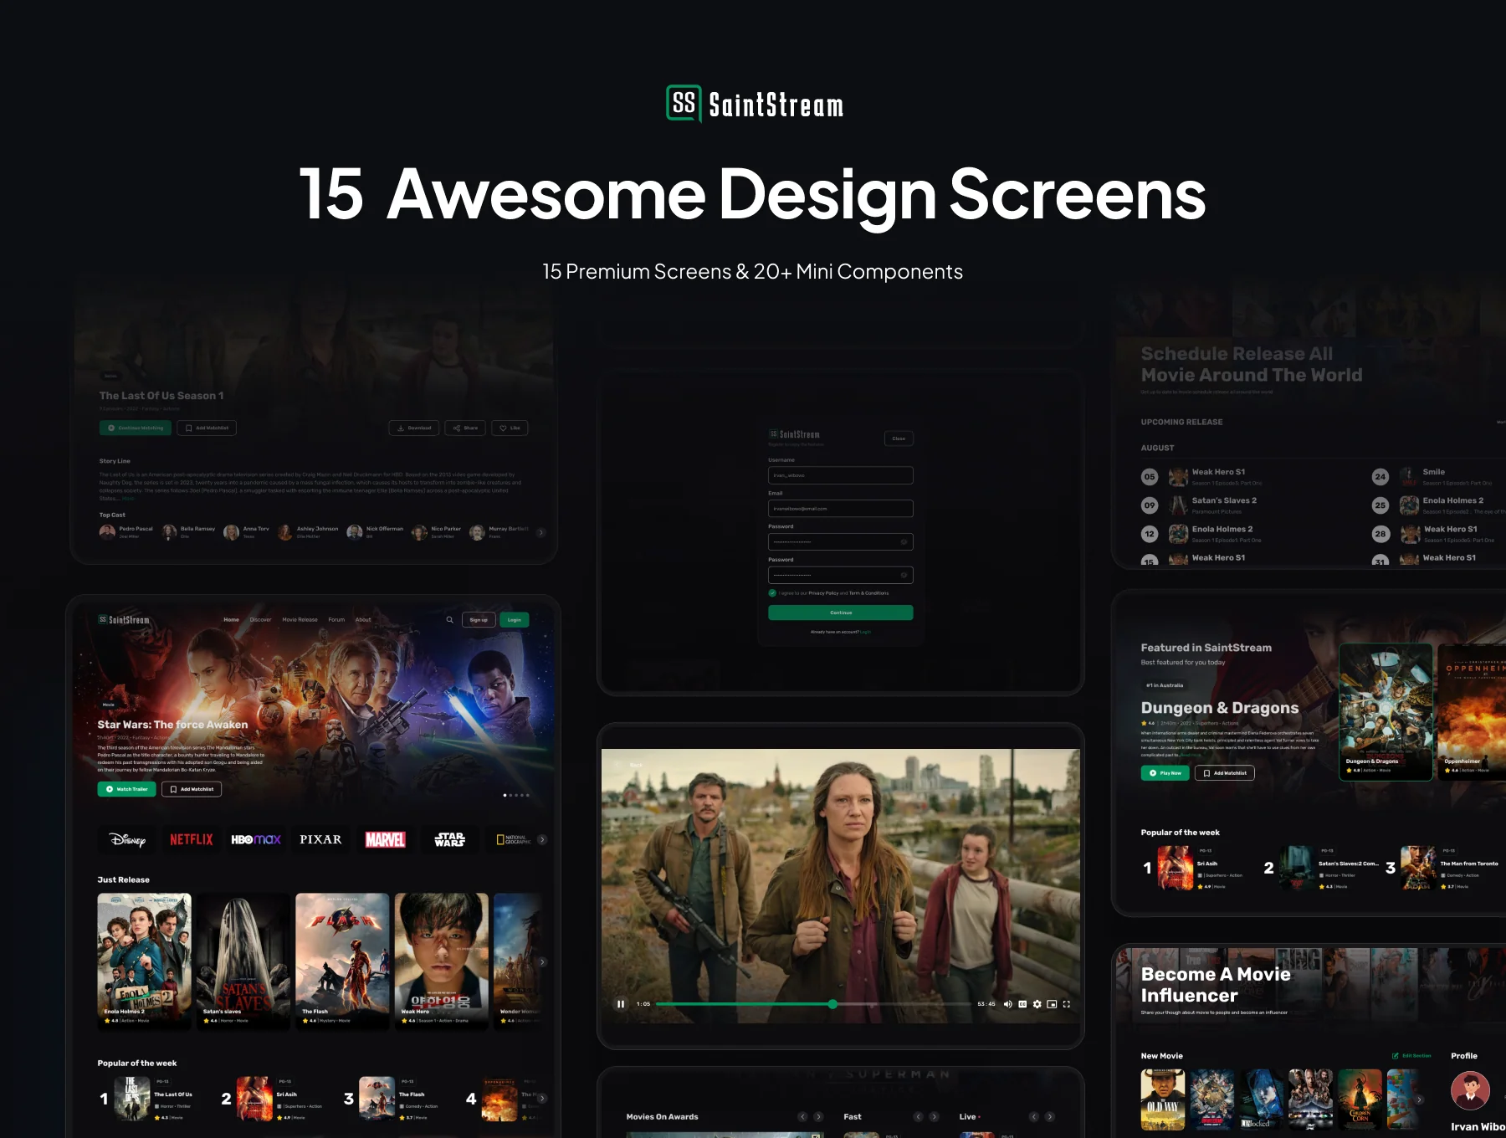This screenshot has width=1506, height=1138.
Task: Click Continue Watching for The Last Of Us
Action: pyautogui.click(x=136, y=428)
